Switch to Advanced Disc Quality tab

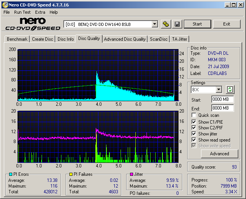coord(125,39)
